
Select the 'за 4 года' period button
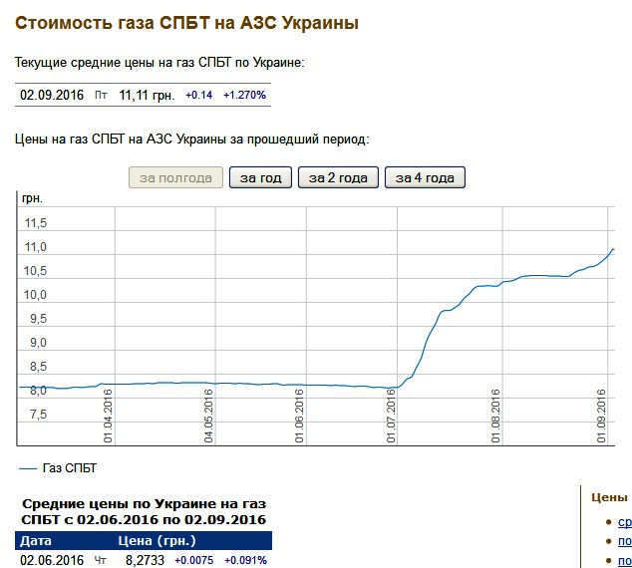[x=425, y=178]
